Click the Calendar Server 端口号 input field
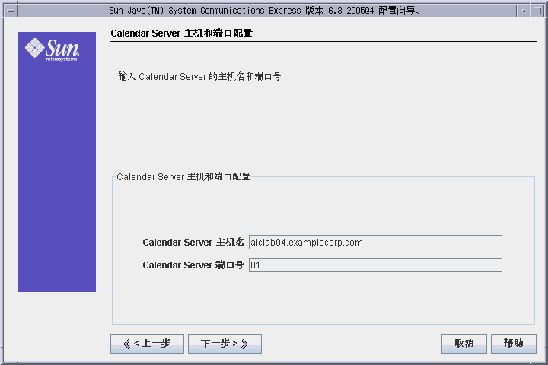This screenshot has width=548, height=365. point(375,265)
